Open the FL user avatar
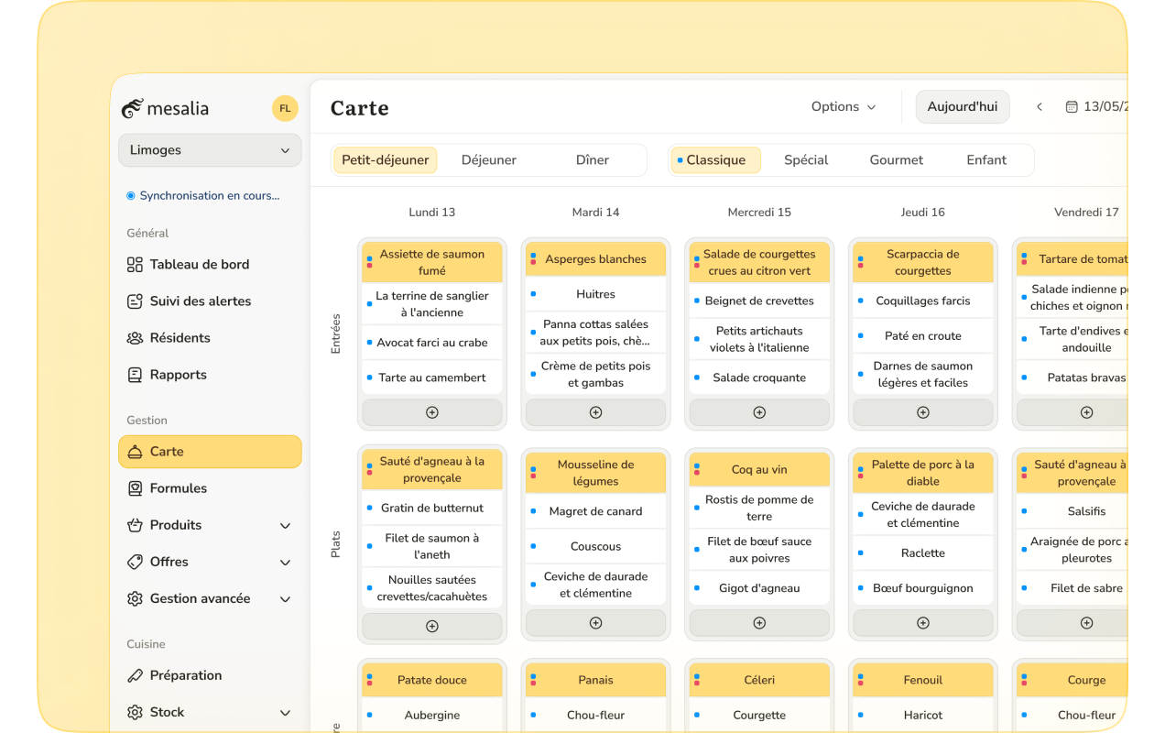 click(285, 108)
